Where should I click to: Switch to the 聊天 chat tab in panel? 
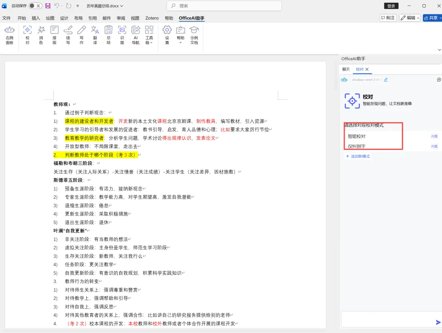point(346,69)
